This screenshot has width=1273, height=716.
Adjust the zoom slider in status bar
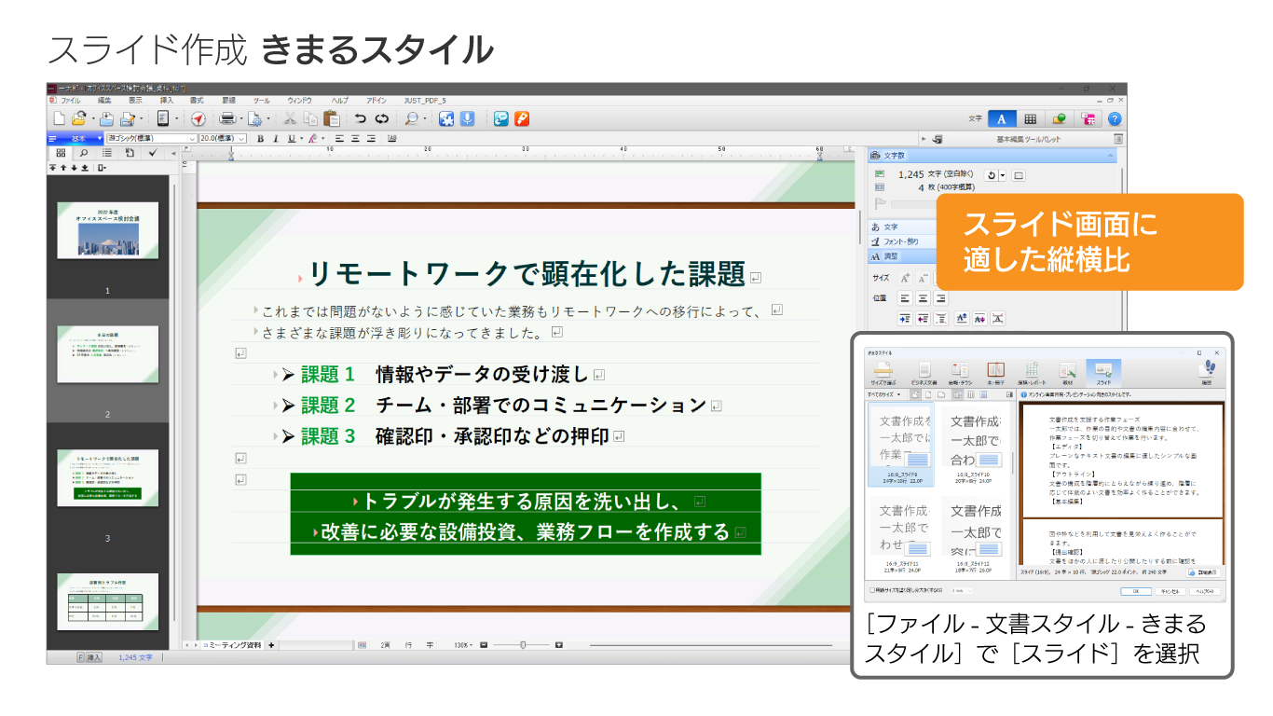[x=523, y=645]
